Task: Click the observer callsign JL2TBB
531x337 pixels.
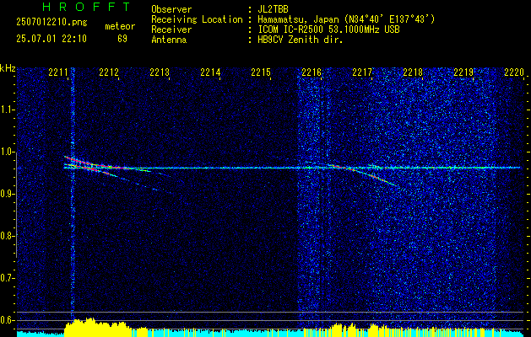Action: [x=273, y=9]
